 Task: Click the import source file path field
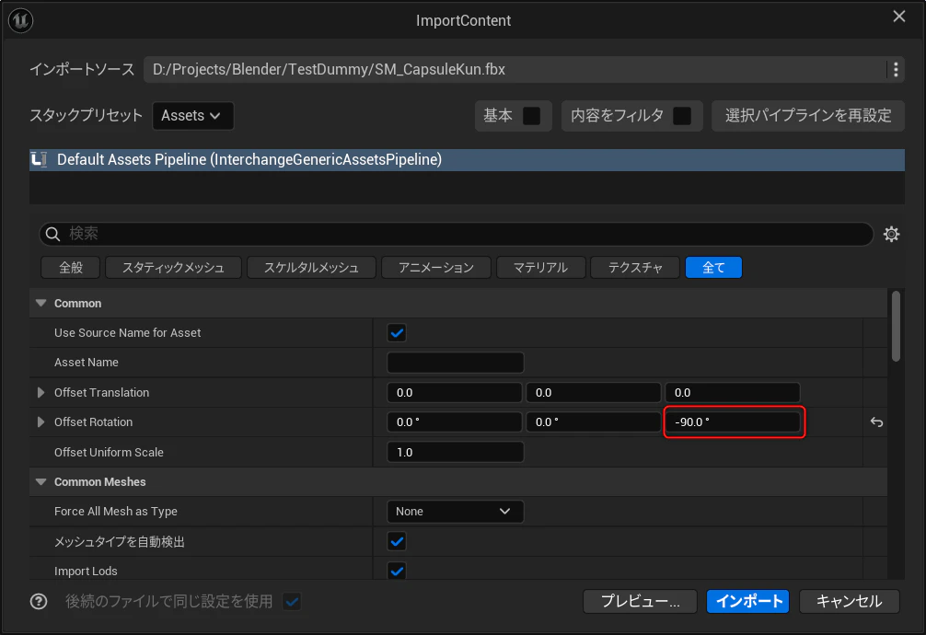pos(515,70)
